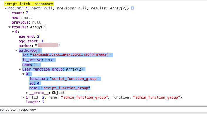Click the name "script_function_group" value

tap(66, 88)
